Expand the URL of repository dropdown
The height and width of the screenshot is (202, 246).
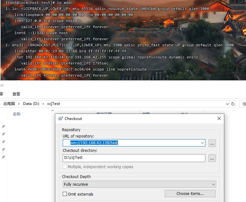(x=202, y=143)
